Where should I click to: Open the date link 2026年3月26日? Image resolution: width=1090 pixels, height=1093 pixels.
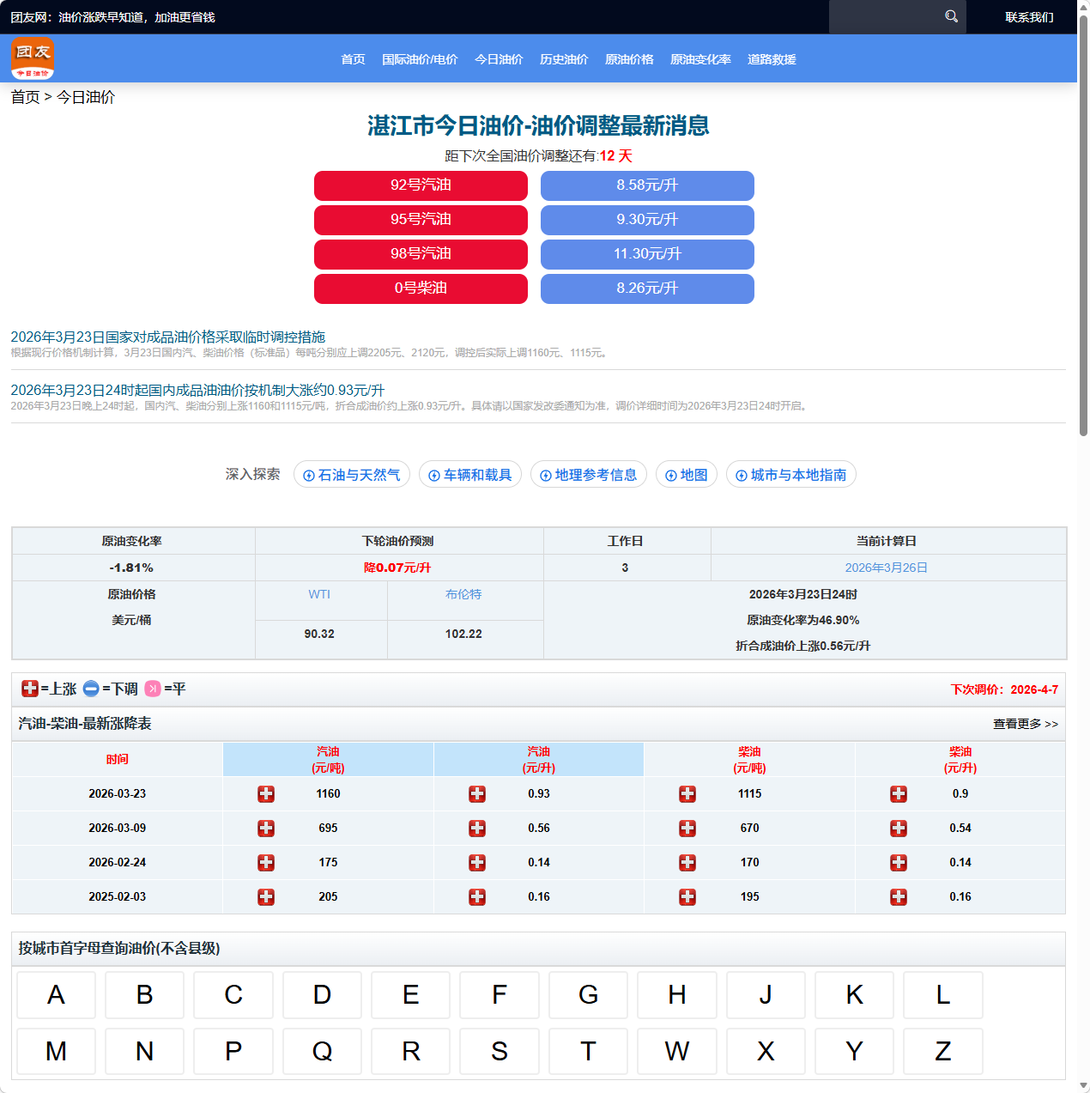888,568
